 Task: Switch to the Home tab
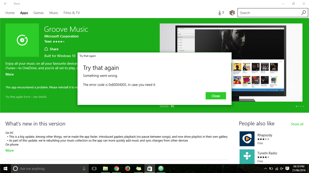10,13
